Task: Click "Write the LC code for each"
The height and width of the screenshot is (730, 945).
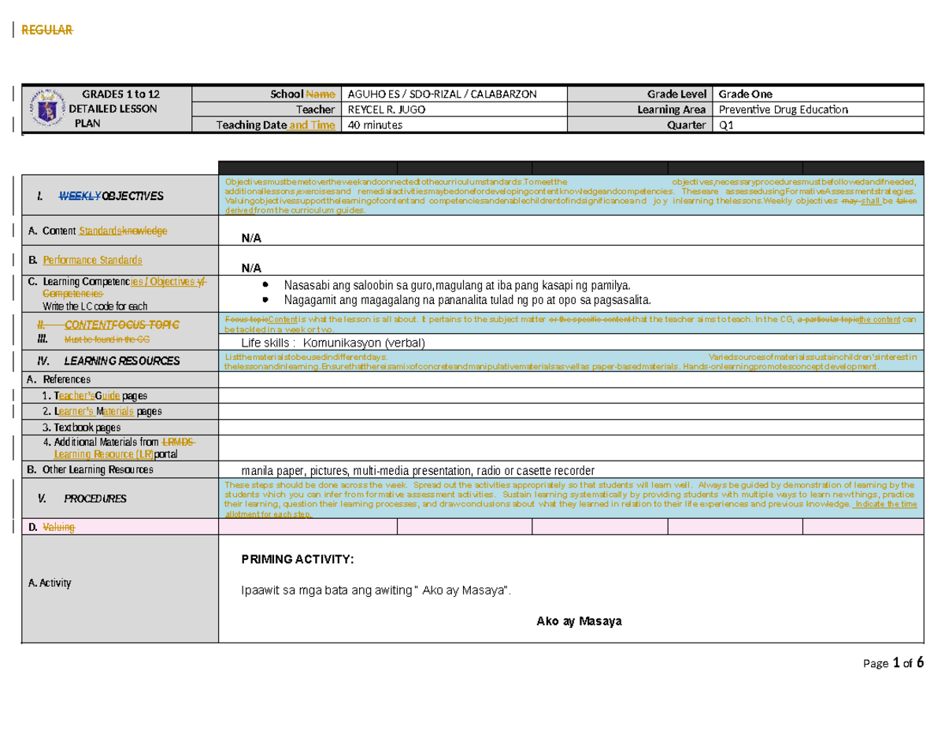Action: coord(95,306)
